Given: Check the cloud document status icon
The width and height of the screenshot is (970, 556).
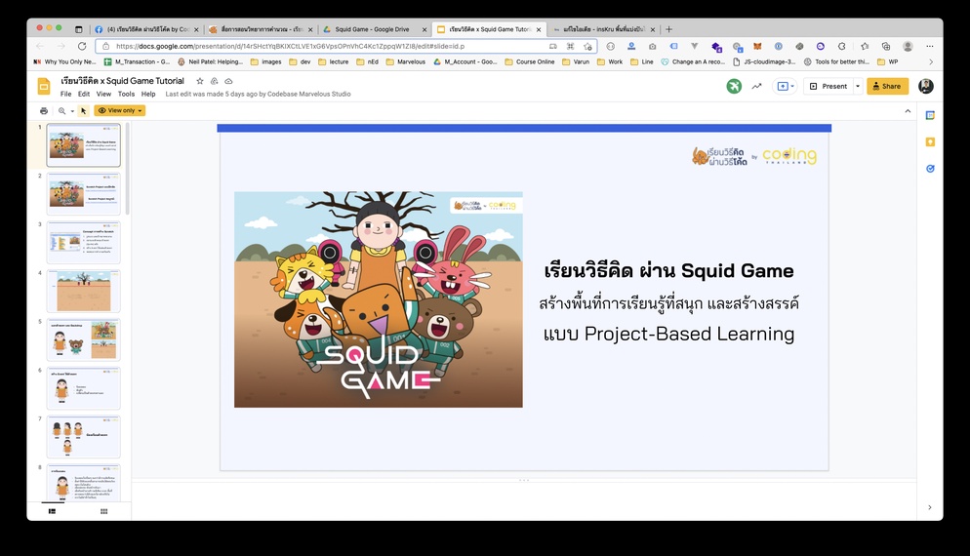Looking at the screenshot, I should (x=228, y=81).
